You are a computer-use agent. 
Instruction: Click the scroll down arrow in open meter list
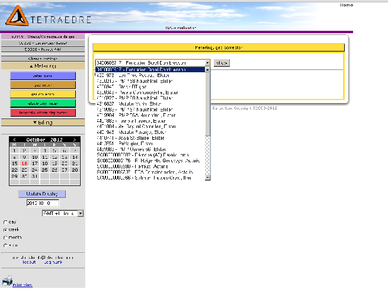pos(207,176)
